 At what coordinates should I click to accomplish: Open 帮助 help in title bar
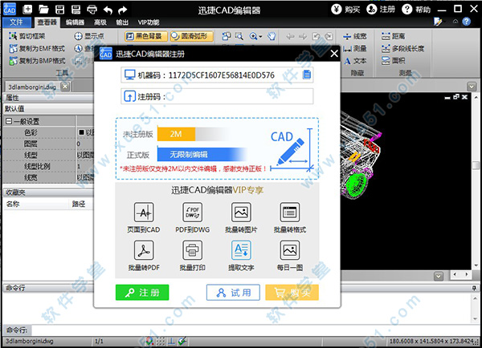pos(416,10)
